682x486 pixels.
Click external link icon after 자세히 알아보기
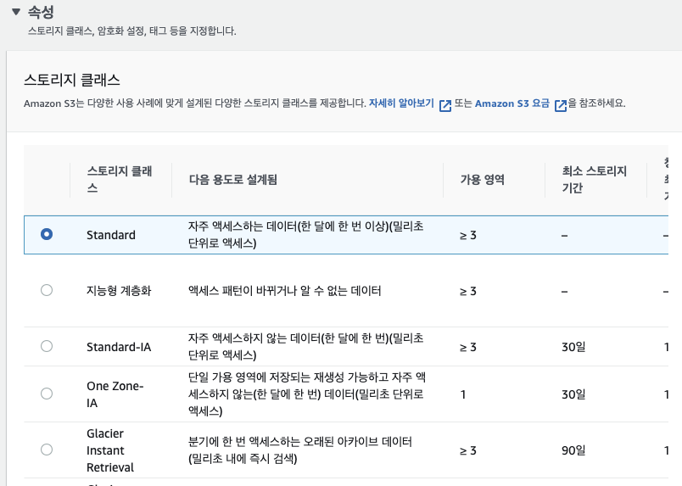(445, 105)
